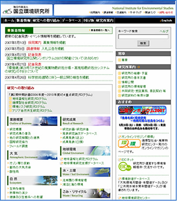This screenshot has height=201, width=177.
Task: Open the 生物多様性 link under 自然
Action: (x=17, y=189)
